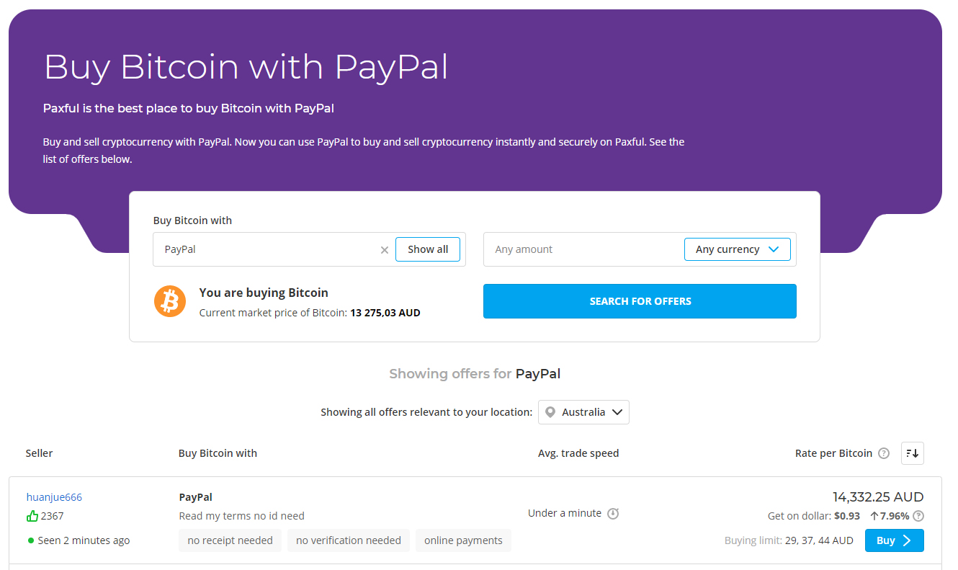Image resolution: width=958 pixels, height=570 pixels.
Task: Toggle the 'no verification needed' tag
Action: [348, 540]
